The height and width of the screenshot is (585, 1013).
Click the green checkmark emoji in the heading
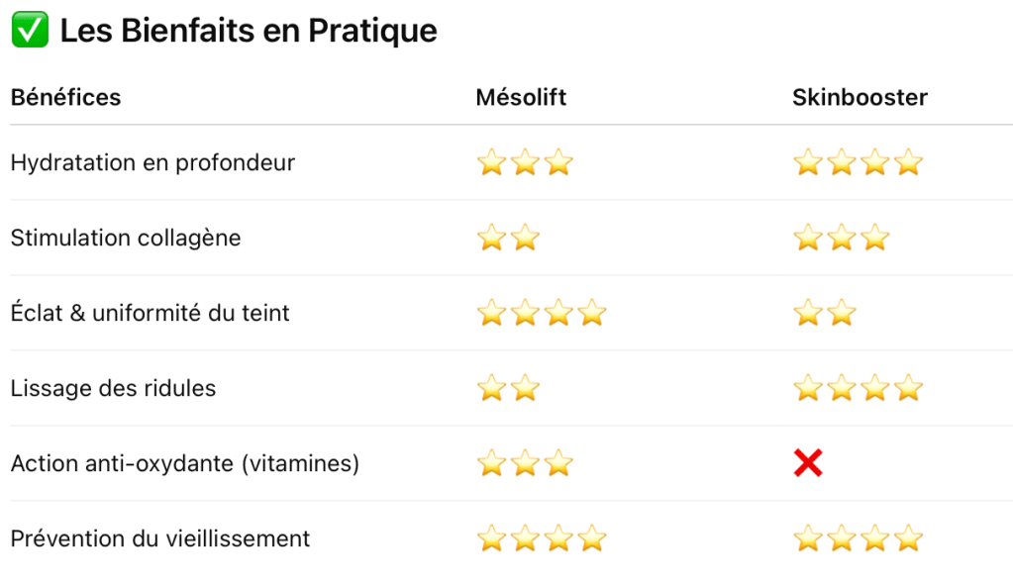click(29, 32)
